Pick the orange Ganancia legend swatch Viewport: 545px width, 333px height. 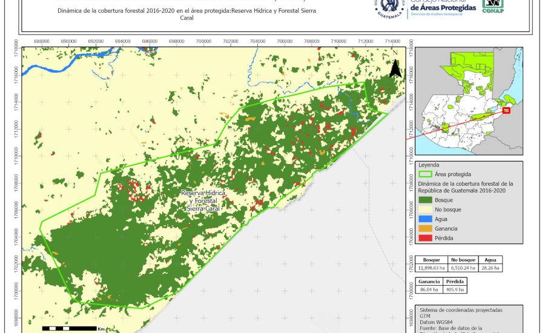coord(426,229)
